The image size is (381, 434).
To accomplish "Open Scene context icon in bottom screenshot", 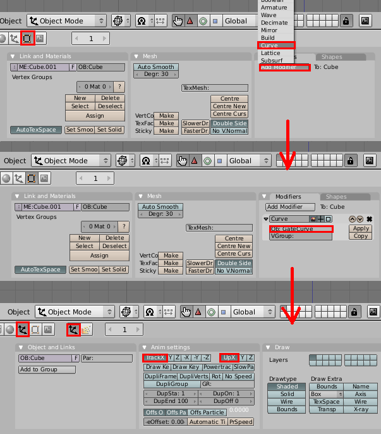I will click(48, 330).
